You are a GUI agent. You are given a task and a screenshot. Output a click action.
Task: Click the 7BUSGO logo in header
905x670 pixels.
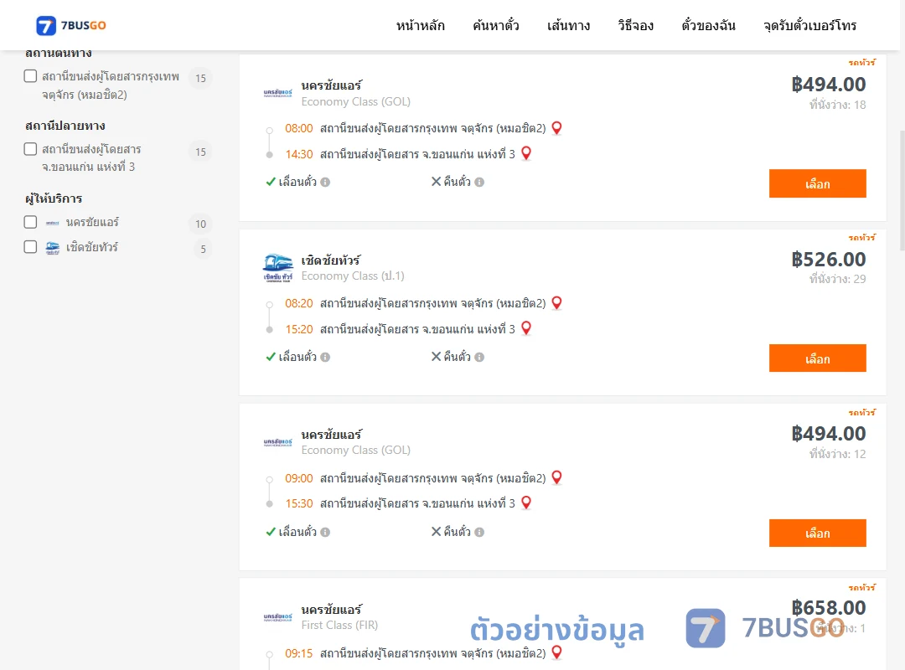pyautogui.click(x=71, y=25)
